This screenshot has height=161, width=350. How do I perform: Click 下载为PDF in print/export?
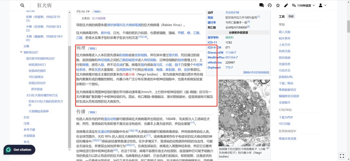pos(286,117)
